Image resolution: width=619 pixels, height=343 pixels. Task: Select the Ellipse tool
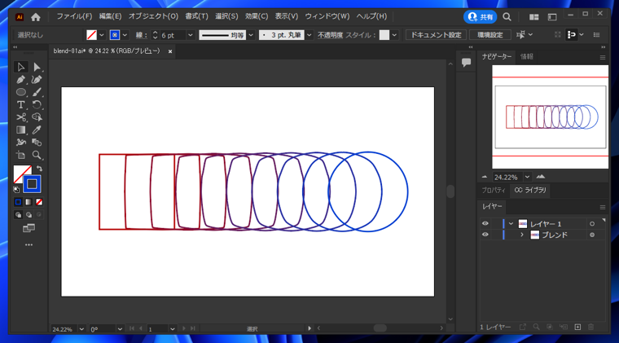pos(21,92)
